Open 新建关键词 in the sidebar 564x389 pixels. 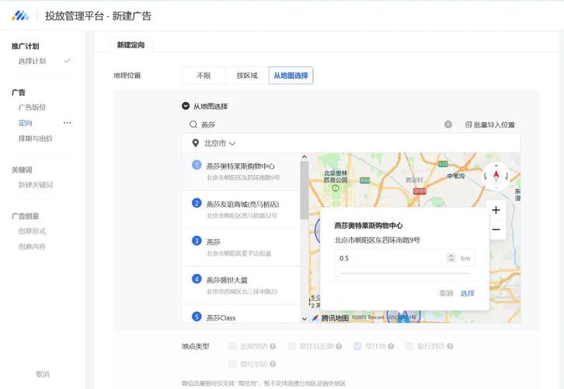point(35,185)
